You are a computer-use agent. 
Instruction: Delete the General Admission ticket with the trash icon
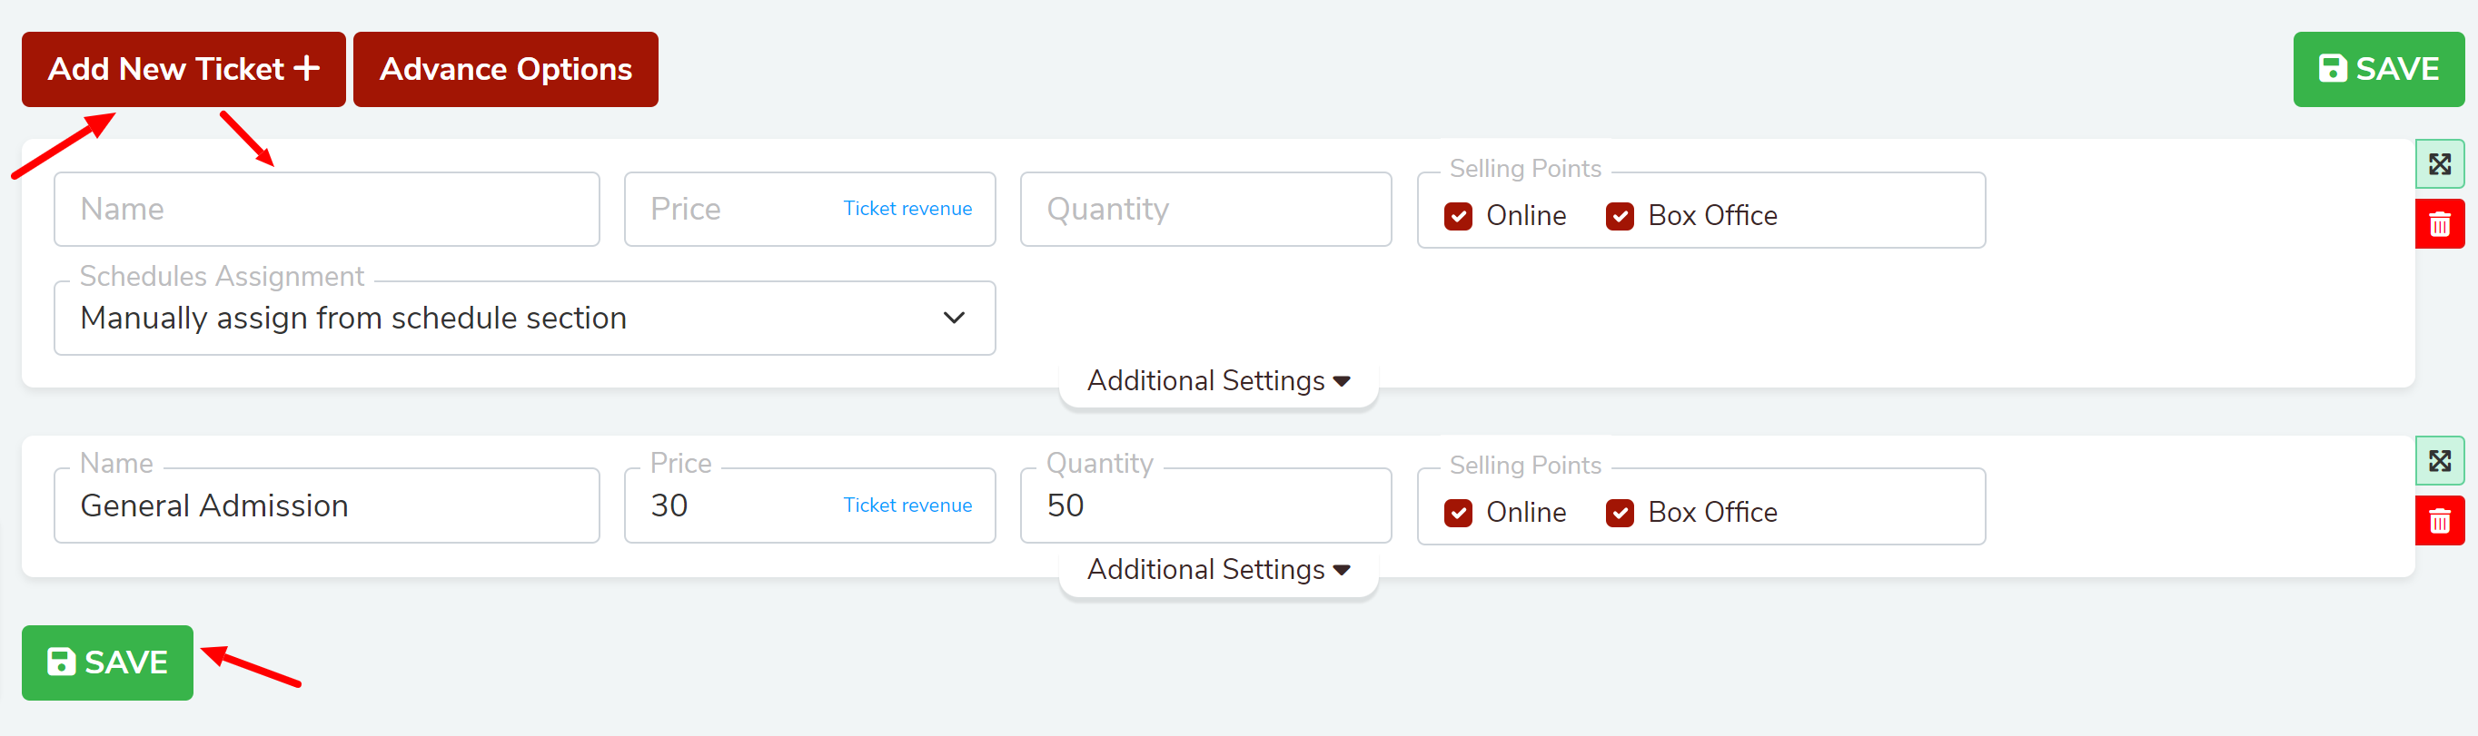[x=2439, y=521]
